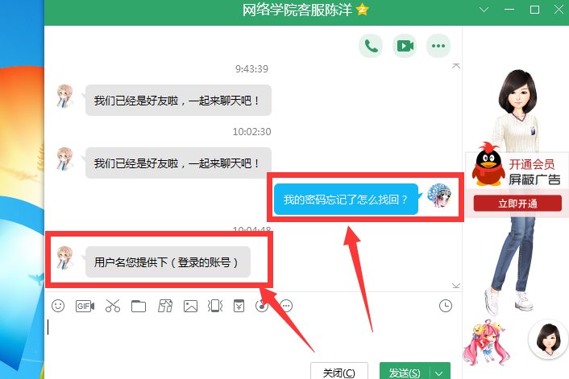This screenshot has height=379, width=569.
Task: Start a video call with camera icon
Action: click(405, 46)
